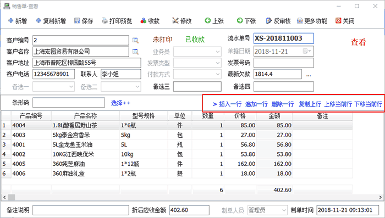
Task: Click the 产品编号 column header
Action: coord(31,116)
